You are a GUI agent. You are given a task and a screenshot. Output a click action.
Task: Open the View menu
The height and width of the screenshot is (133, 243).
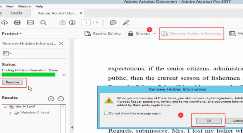point(10,6)
